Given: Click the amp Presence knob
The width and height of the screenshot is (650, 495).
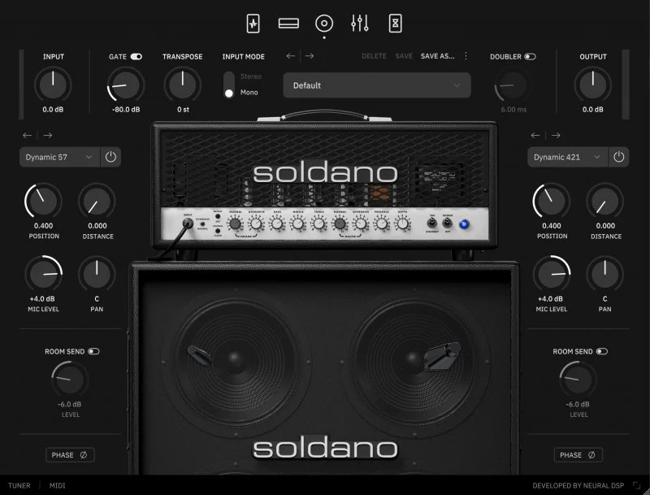Looking at the screenshot, I should [381, 224].
